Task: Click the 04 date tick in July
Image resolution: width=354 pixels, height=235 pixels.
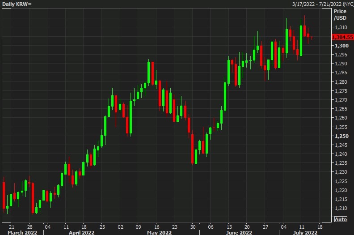Action: 283,226
